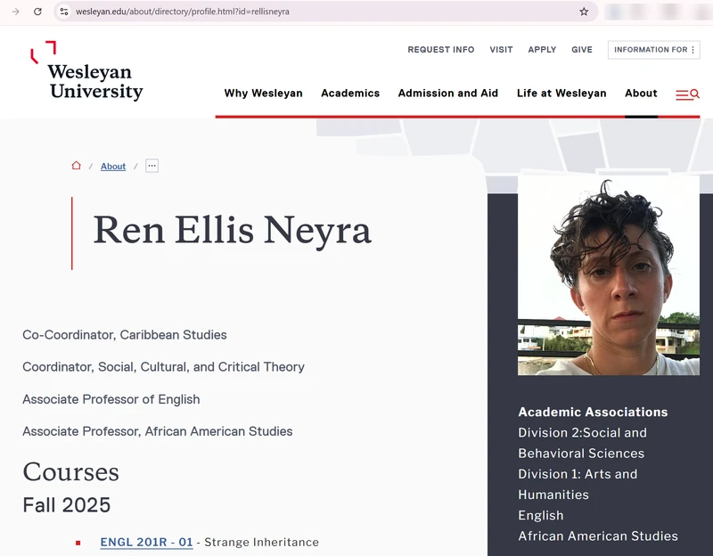The image size is (713, 556).
Task: Click the Visit link
Action: (x=501, y=50)
